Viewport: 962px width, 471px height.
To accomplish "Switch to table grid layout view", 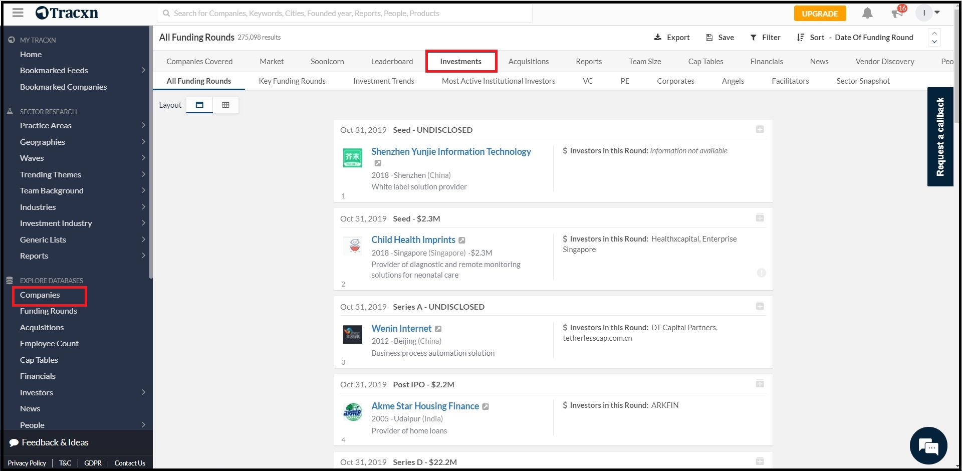I will [x=225, y=105].
